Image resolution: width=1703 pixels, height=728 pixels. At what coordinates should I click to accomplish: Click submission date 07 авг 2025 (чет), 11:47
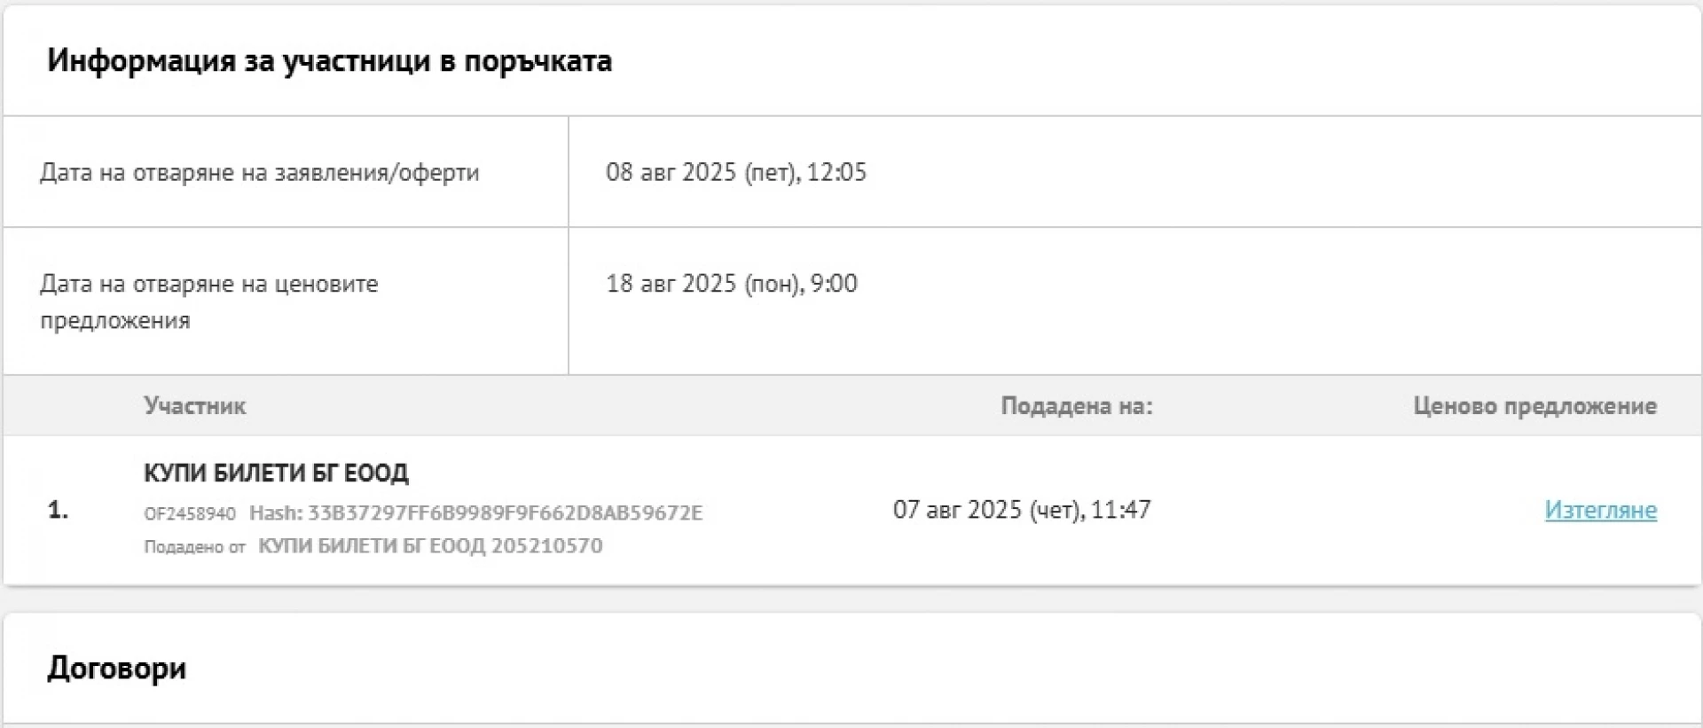coord(1021,510)
